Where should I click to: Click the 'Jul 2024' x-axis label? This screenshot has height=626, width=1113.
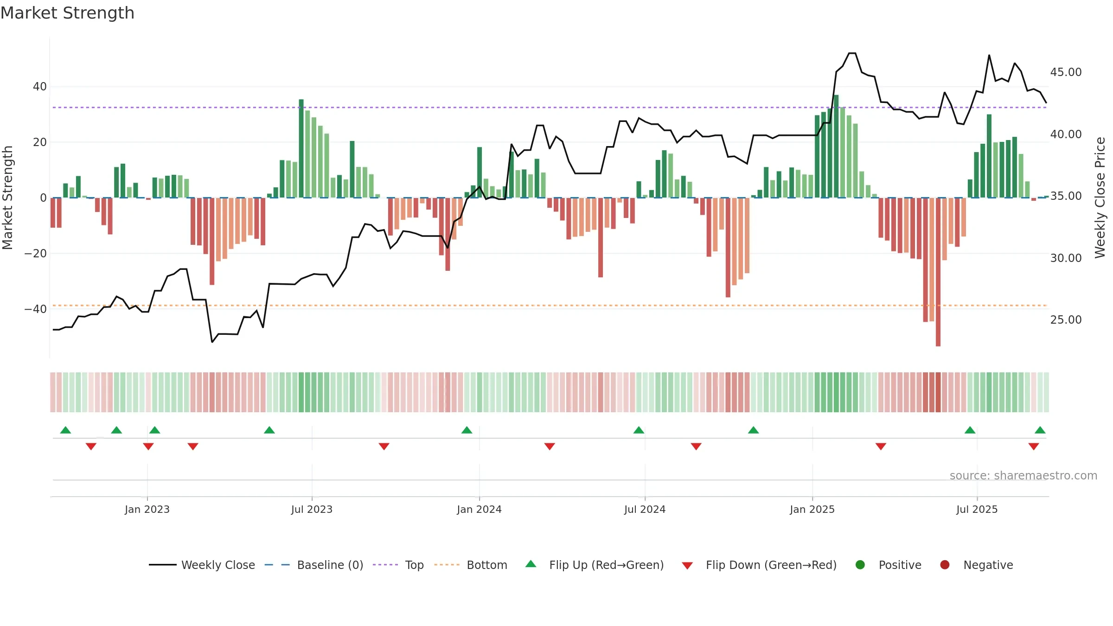point(645,509)
